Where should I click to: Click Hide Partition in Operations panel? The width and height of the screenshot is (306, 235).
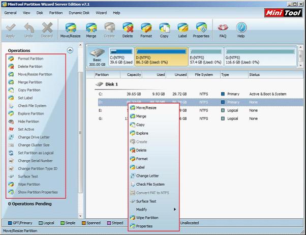click(28, 122)
